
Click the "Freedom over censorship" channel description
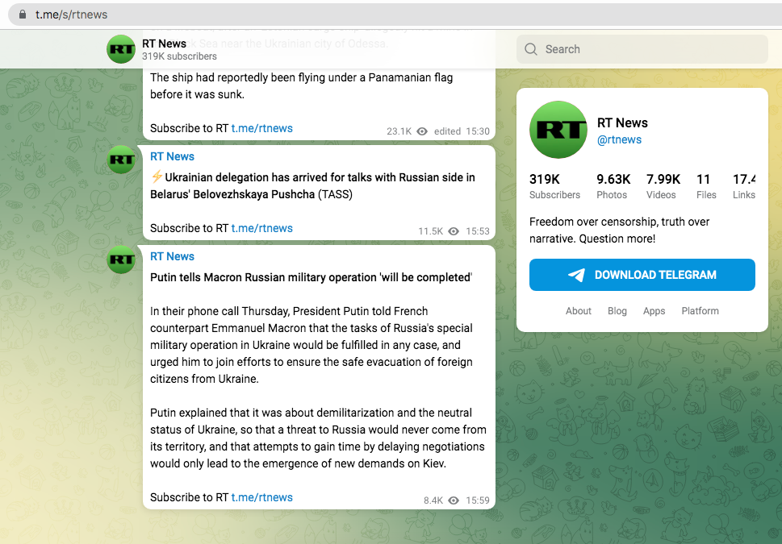[620, 230]
